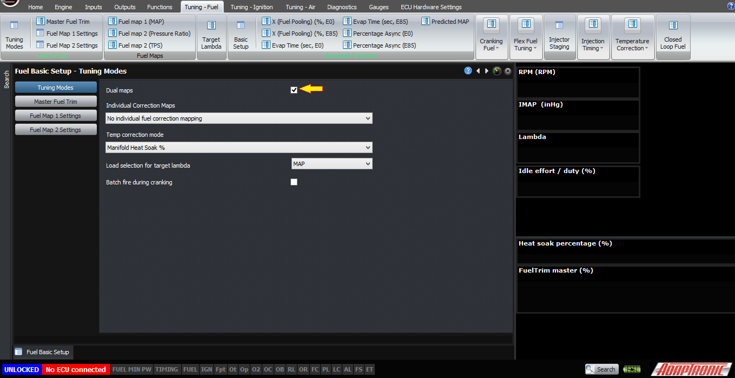The width and height of the screenshot is (735, 378).
Task: Switch to Diagnostics tab
Action: click(x=342, y=7)
